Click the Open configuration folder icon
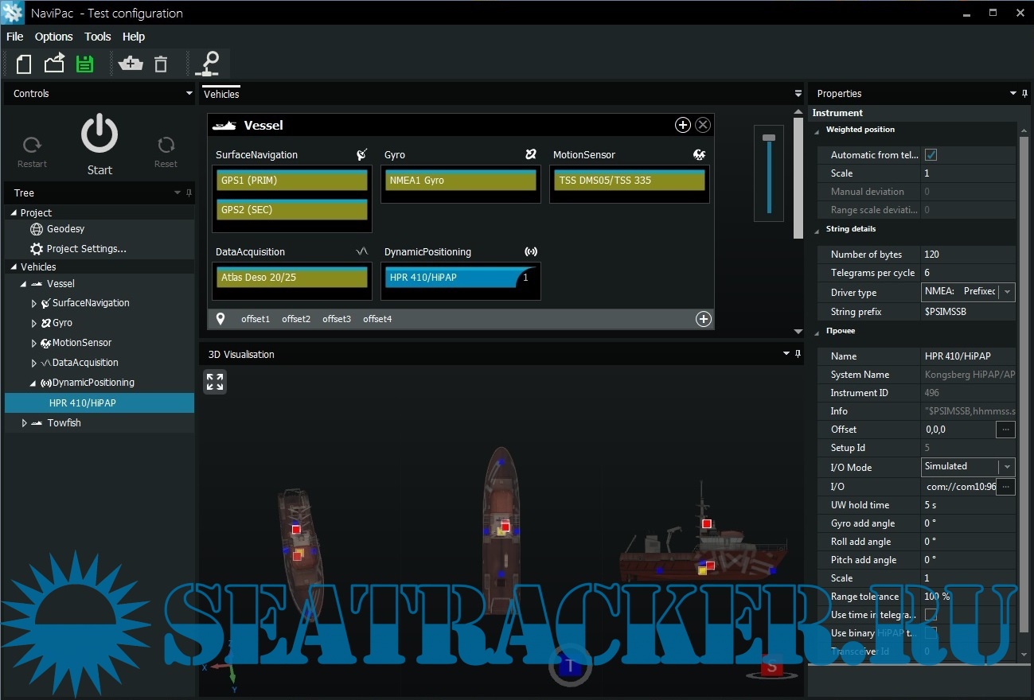The height and width of the screenshot is (700, 1034). click(54, 64)
